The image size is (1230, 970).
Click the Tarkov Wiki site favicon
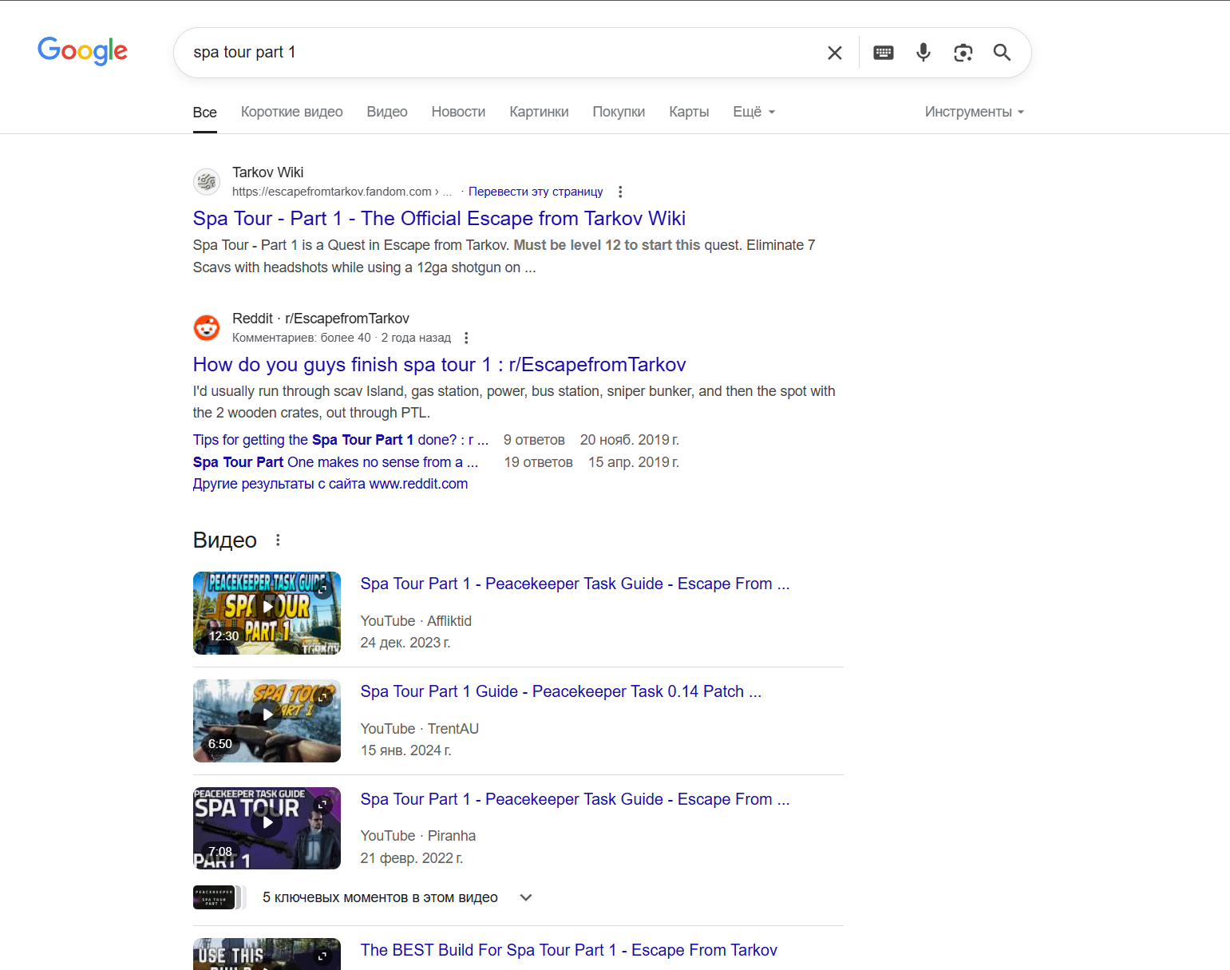pyautogui.click(x=207, y=182)
